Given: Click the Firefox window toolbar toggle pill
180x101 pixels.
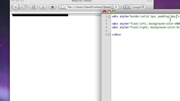Looking at the screenshot, I should [150, 1].
